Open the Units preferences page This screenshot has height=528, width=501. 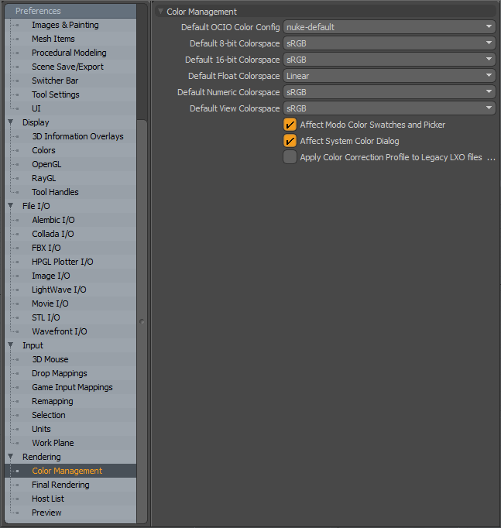pos(41,429)
